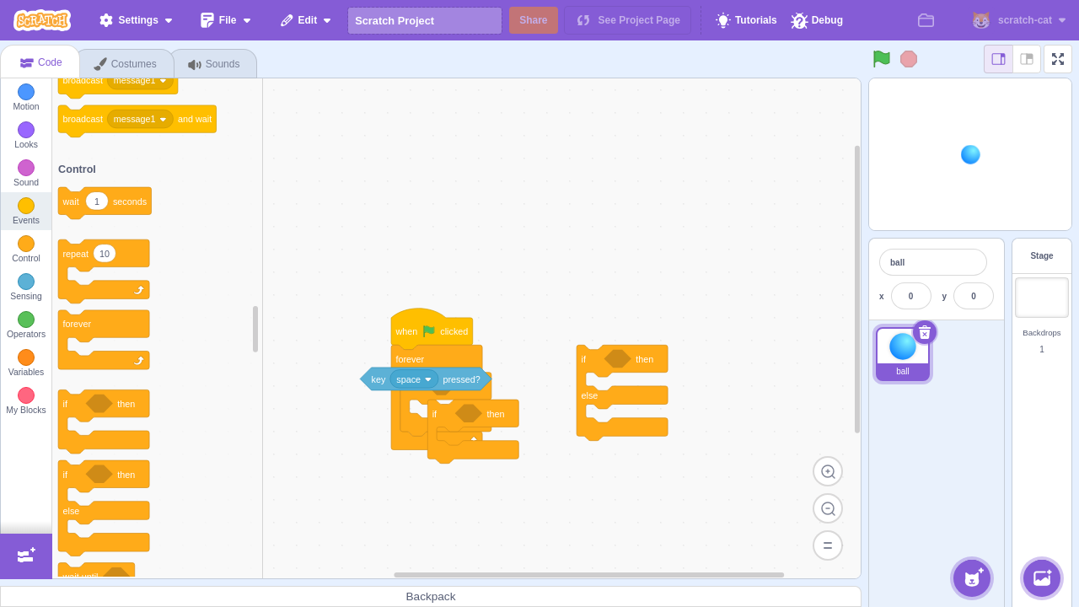Viewport: 1079px width, 607px height.
Task: Open the File dropdown menu
Action: tap(226, 20)
